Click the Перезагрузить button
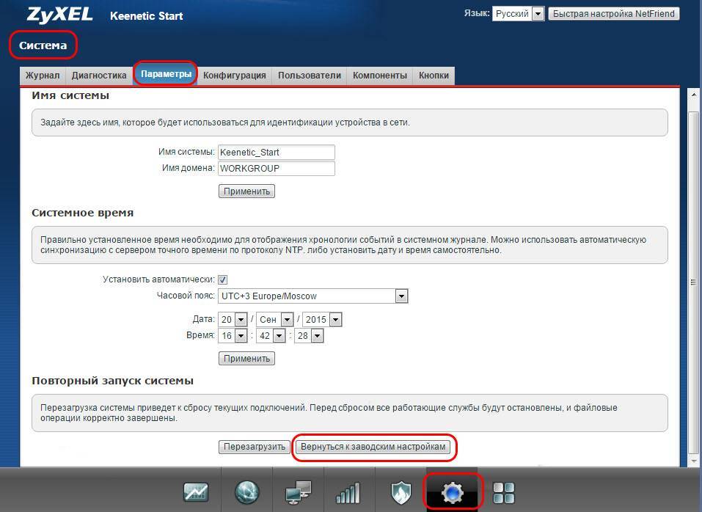 point(254,446)
